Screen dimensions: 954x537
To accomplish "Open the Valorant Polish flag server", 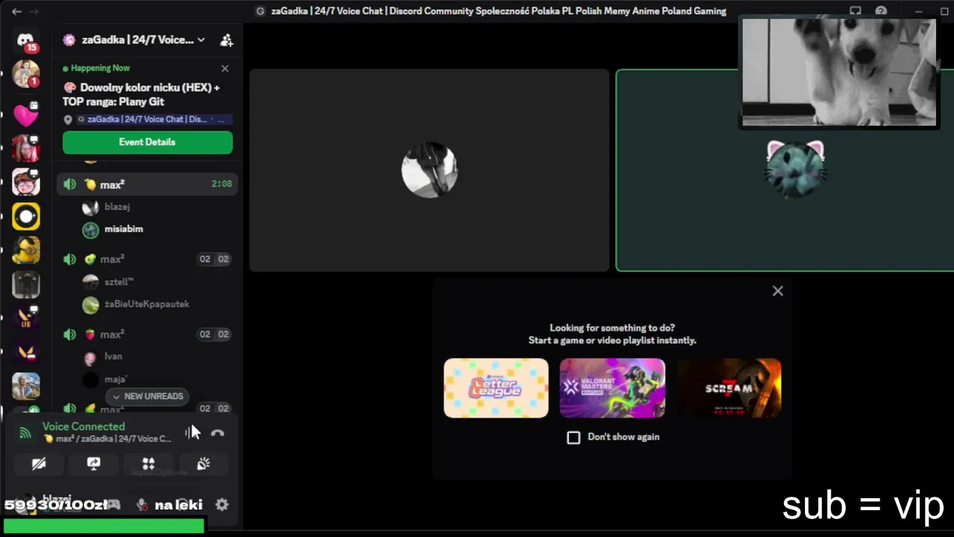I will coord(26,352).
